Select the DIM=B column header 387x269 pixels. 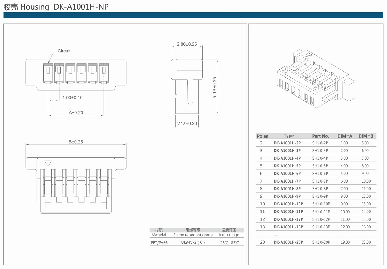click(365, 136)
